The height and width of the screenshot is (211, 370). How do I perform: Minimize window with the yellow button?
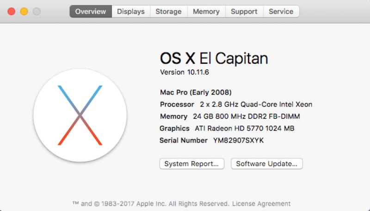pos(24,11)
